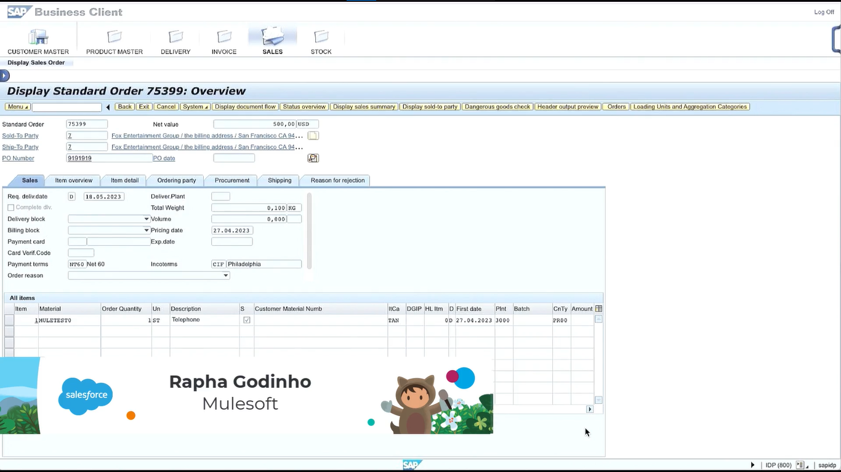Switch to the Shipping tab

click(x=280, y=180)
